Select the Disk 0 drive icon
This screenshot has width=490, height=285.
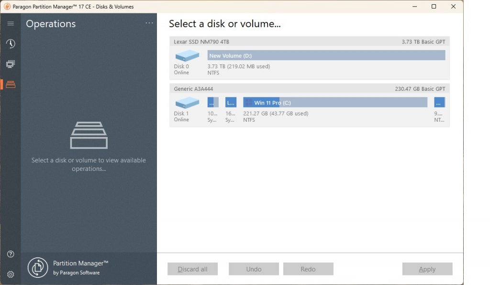(x=187, y=55)
